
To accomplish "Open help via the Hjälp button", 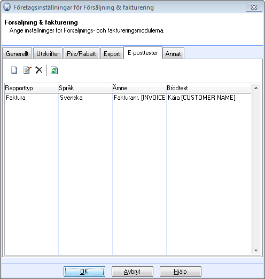I will coord(181,272).
